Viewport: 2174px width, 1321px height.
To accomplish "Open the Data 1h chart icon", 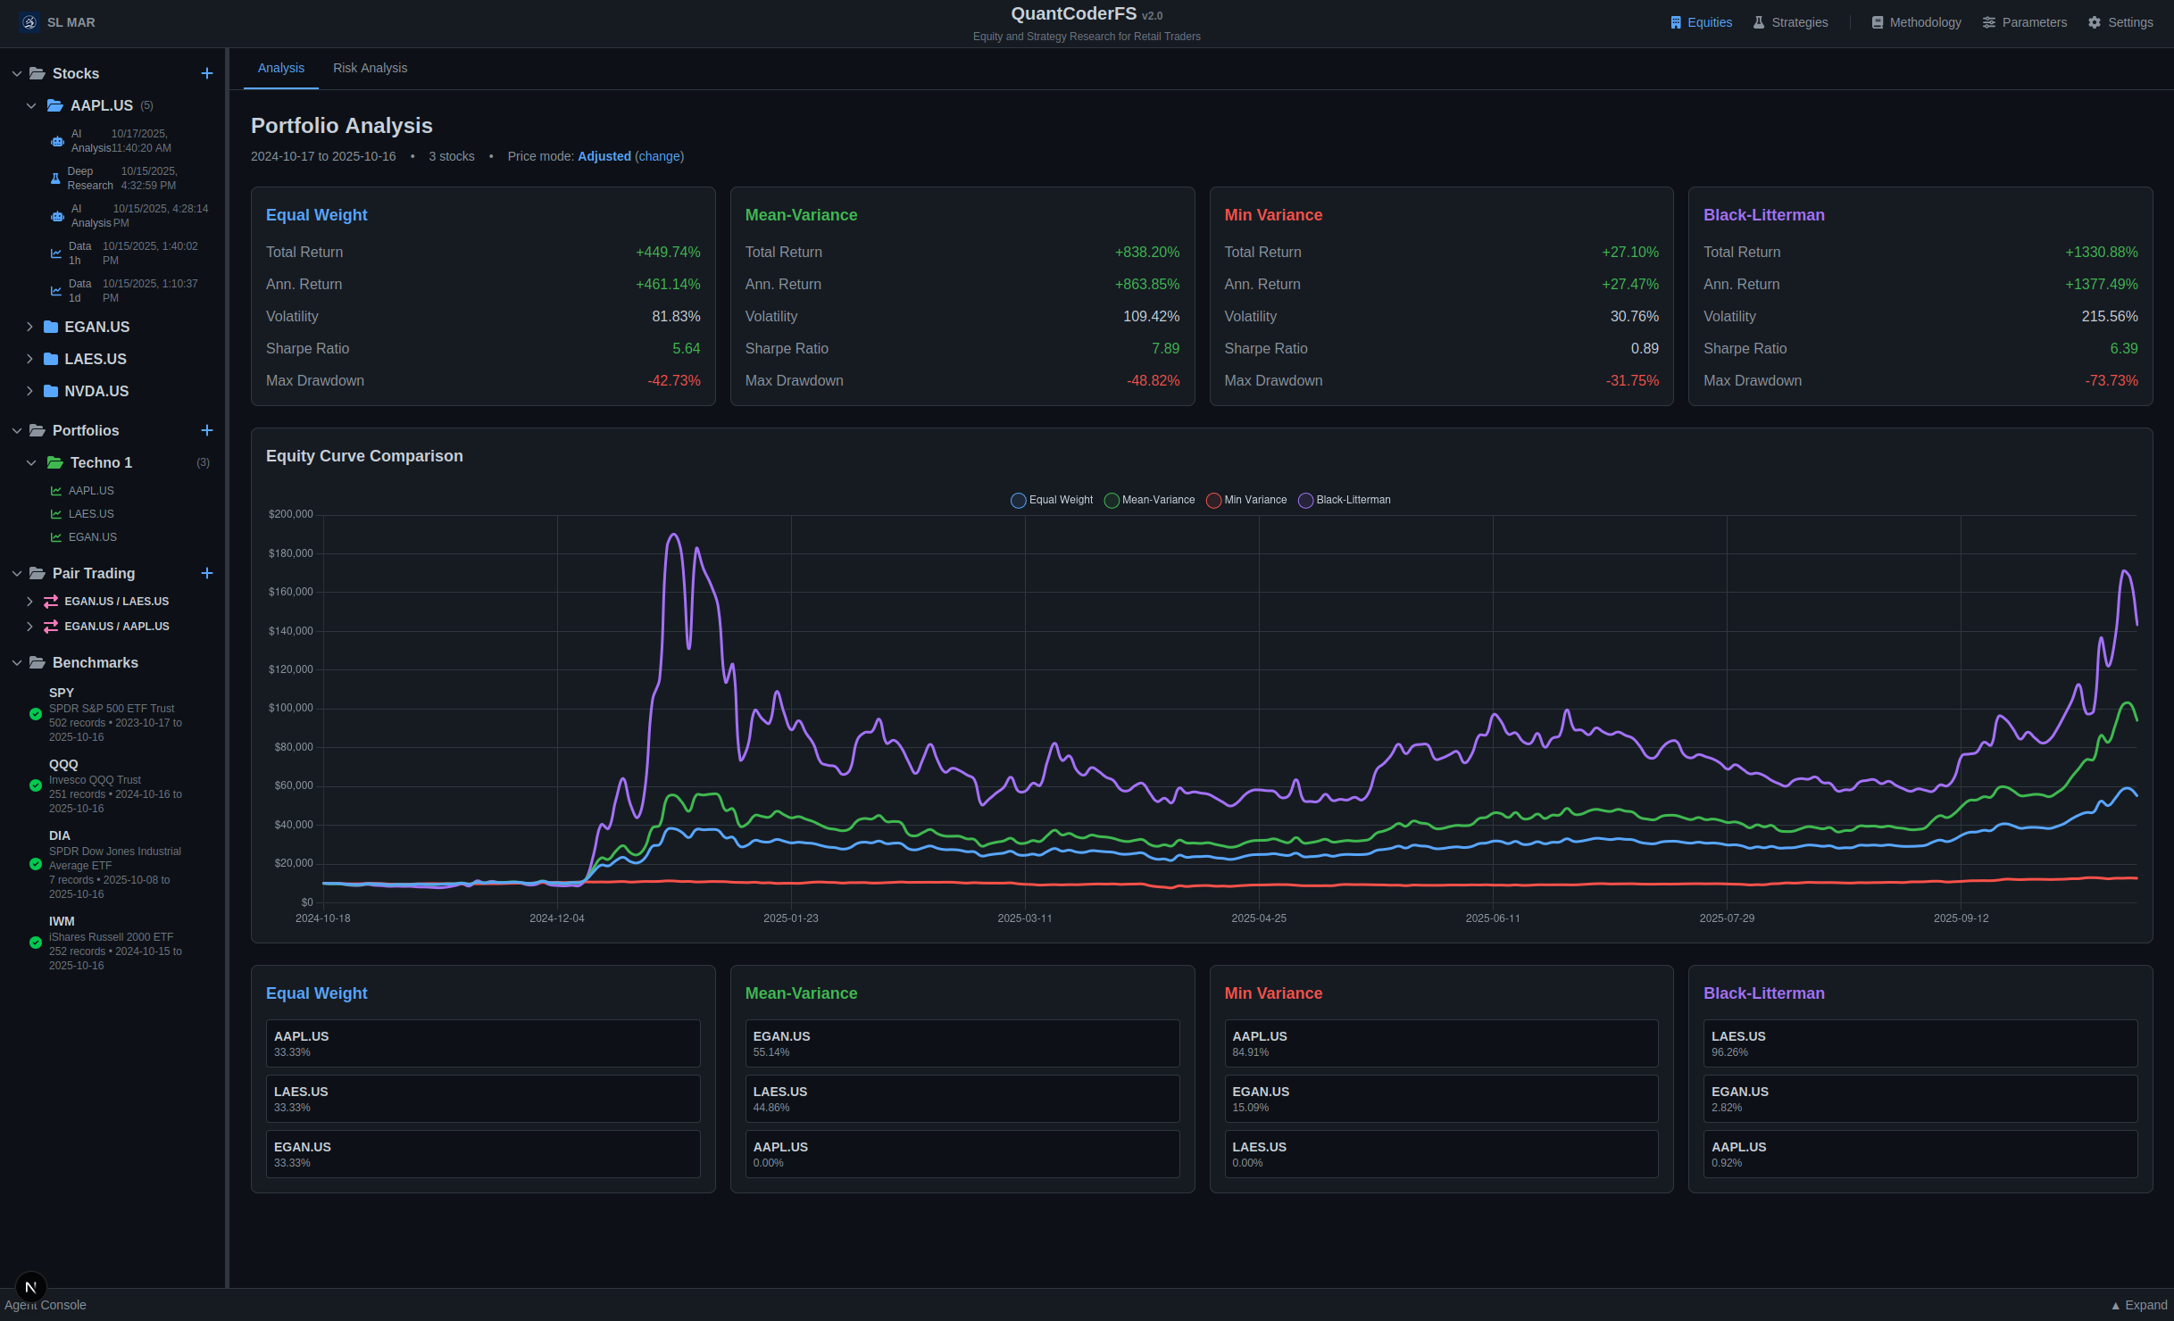I will pyautogui.click(x=55, y=253).
